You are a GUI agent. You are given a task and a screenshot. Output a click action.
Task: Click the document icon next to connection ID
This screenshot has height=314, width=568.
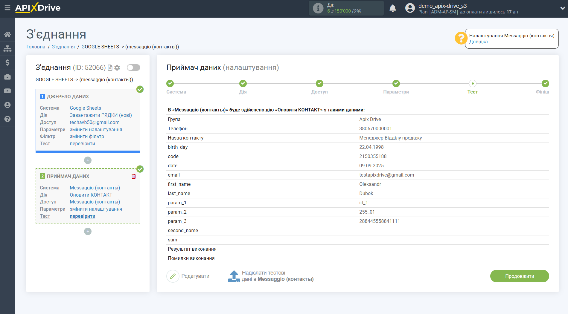pyautogui.click(x=110, y=68)
